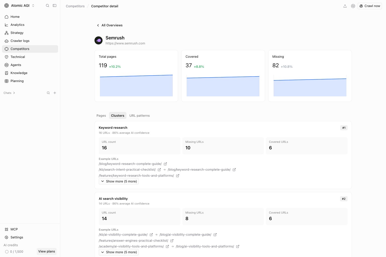The height and width of the screenshot is (257, 386).
Task: Show more URLs in Keyword research cluster
Action: pos(119,181)
